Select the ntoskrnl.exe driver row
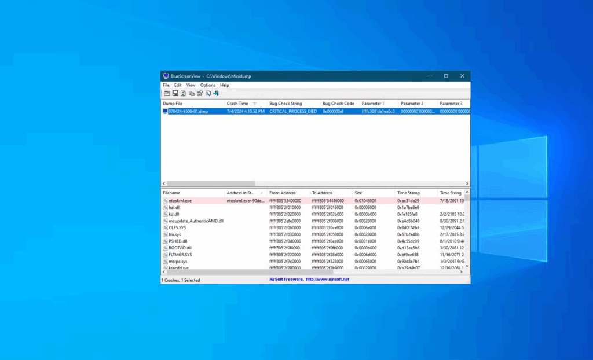 pos(180,201)
